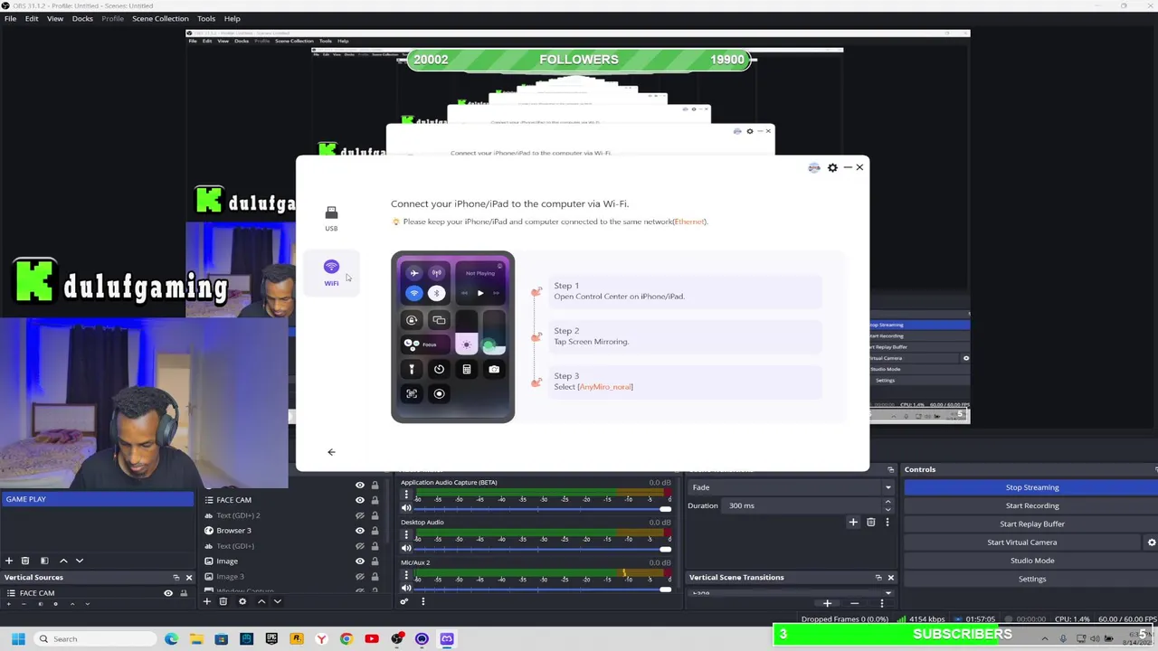Open the View menu
Screen dimensions: 1158x651
click(x=55, y=18)
